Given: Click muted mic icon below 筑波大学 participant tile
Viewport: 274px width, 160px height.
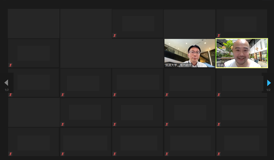Looking at the screenshot, I should click(x=167, y=95).
